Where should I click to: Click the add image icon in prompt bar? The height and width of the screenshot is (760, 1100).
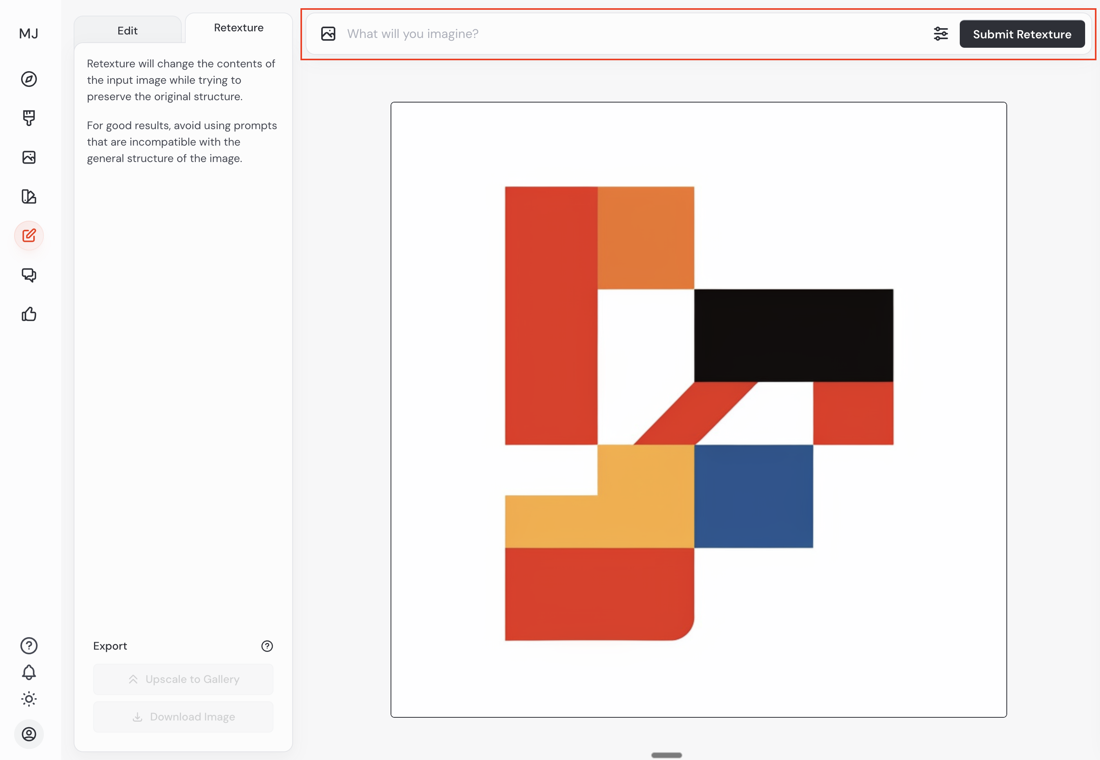[x=328, y=34]
